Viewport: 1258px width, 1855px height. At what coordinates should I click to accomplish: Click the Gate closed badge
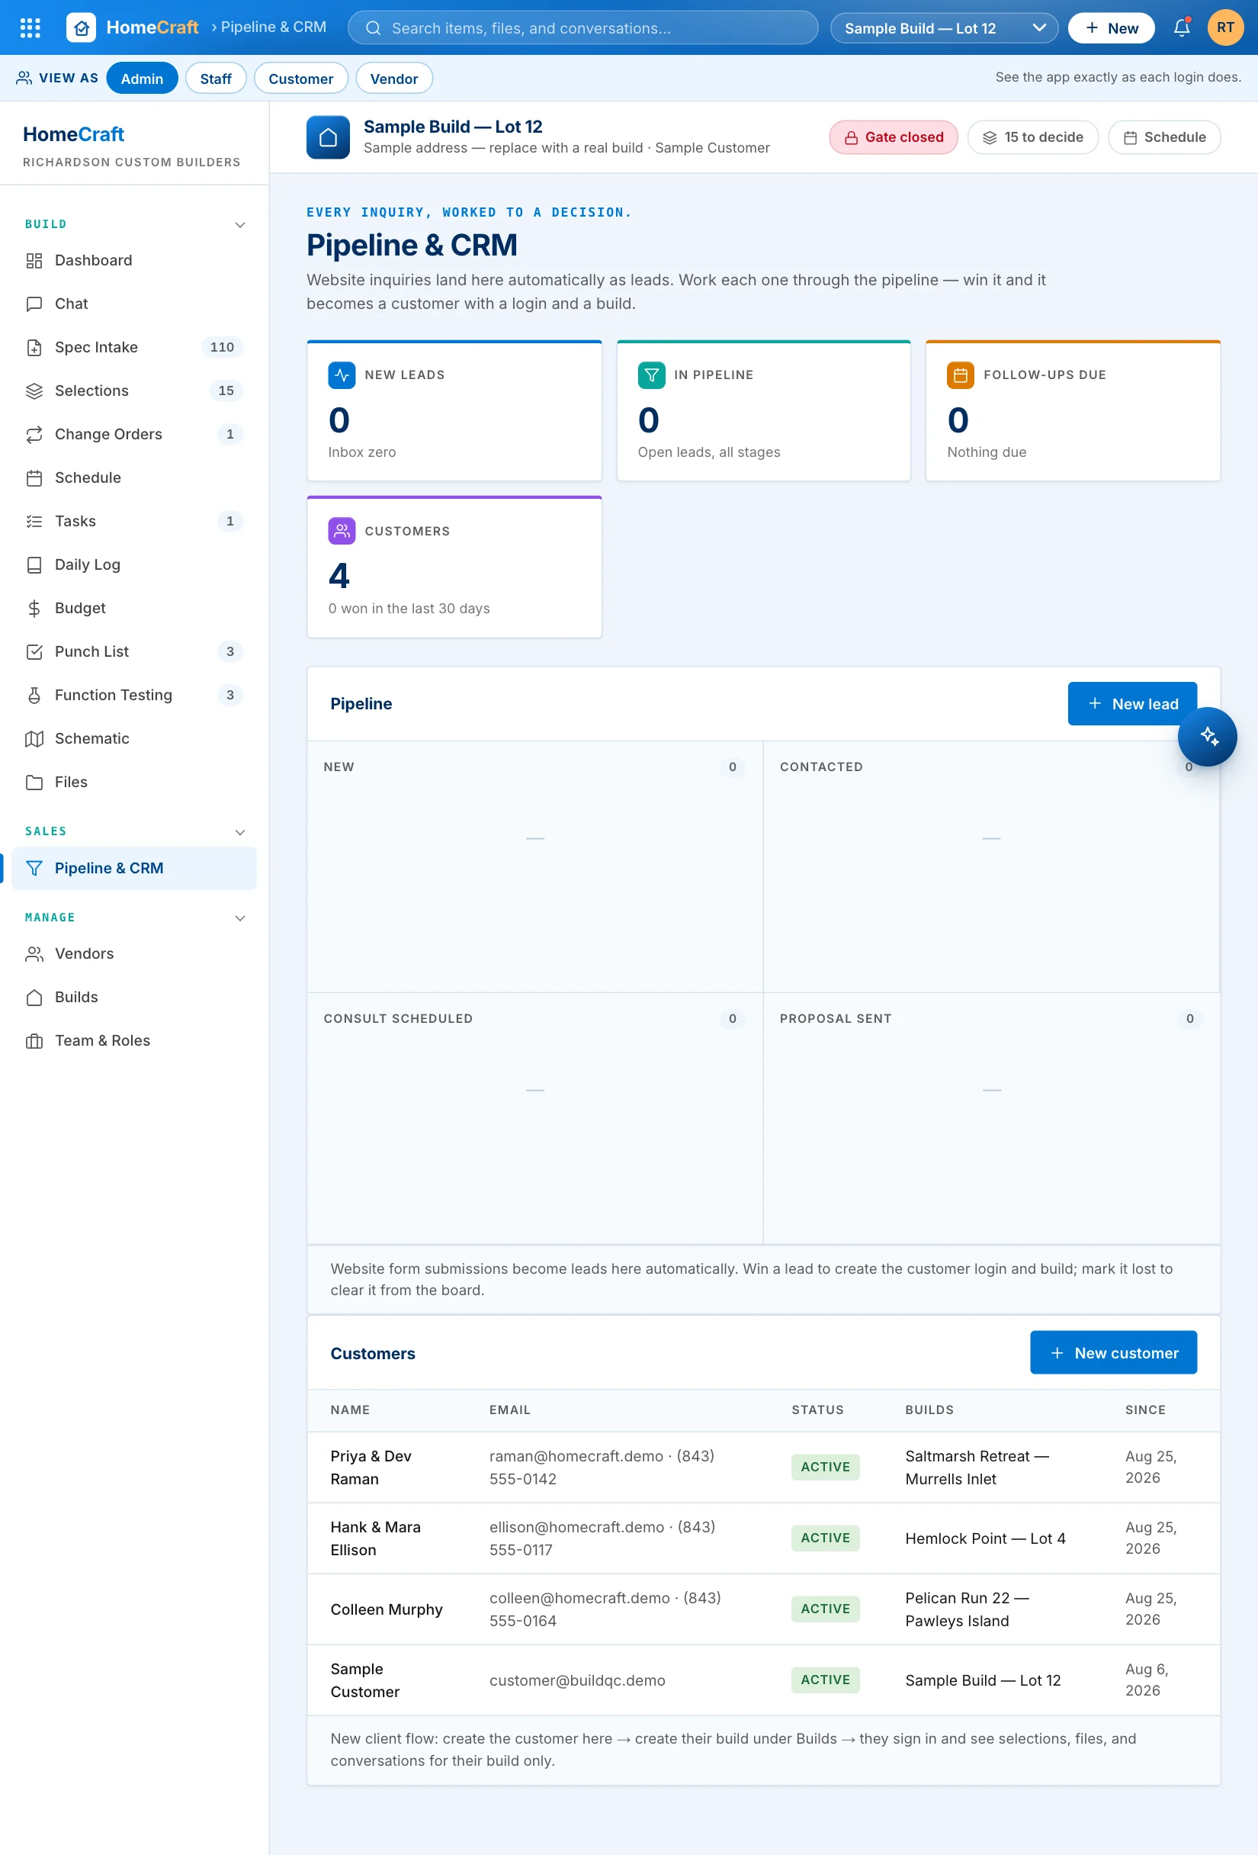893,137
